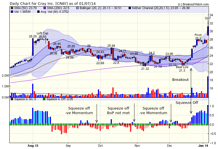Click the 'Vol: 1.905M' legend label
218x149 pixels.
coord(22,12)
